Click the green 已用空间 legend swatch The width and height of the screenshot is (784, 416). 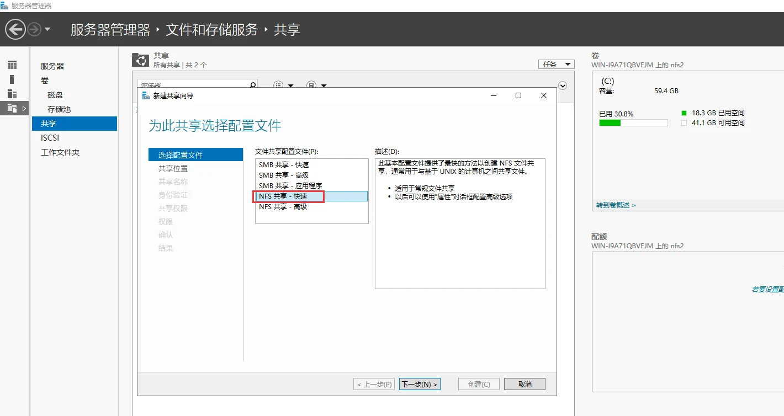pos(684,113)
